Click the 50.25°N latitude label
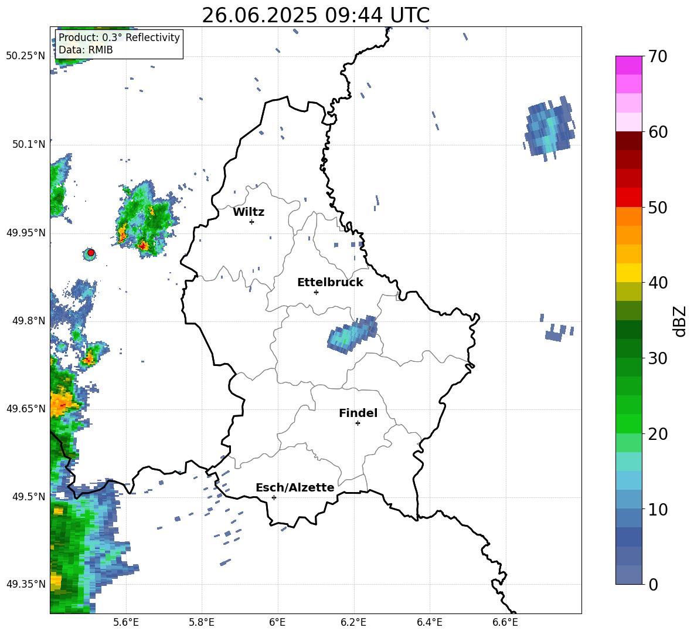The image size is (694, 634). (x=25, y=56)
